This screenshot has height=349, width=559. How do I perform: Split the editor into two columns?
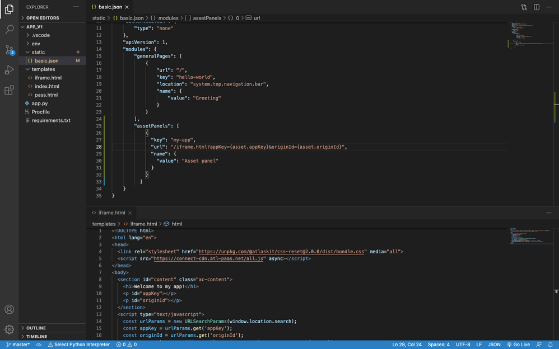tap(538, 7)
